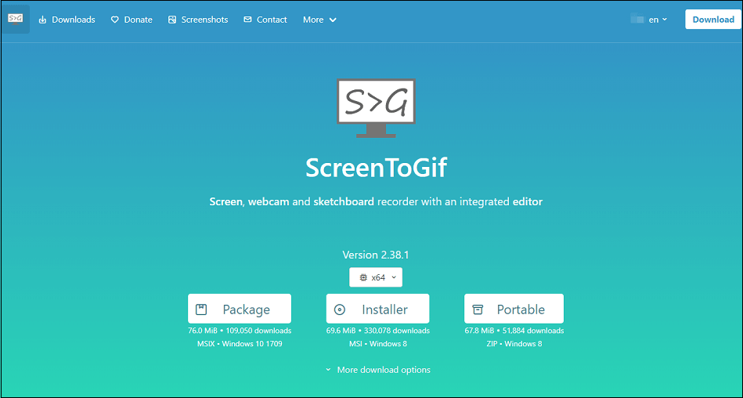Click the disc icon on the Installer button

click(339, 309)
